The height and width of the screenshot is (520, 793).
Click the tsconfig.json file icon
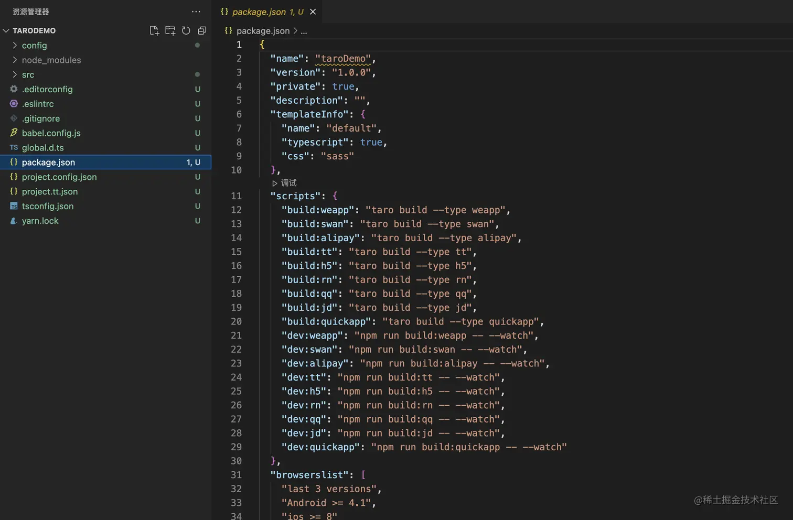pyautogui.click(x=14, y=206)
